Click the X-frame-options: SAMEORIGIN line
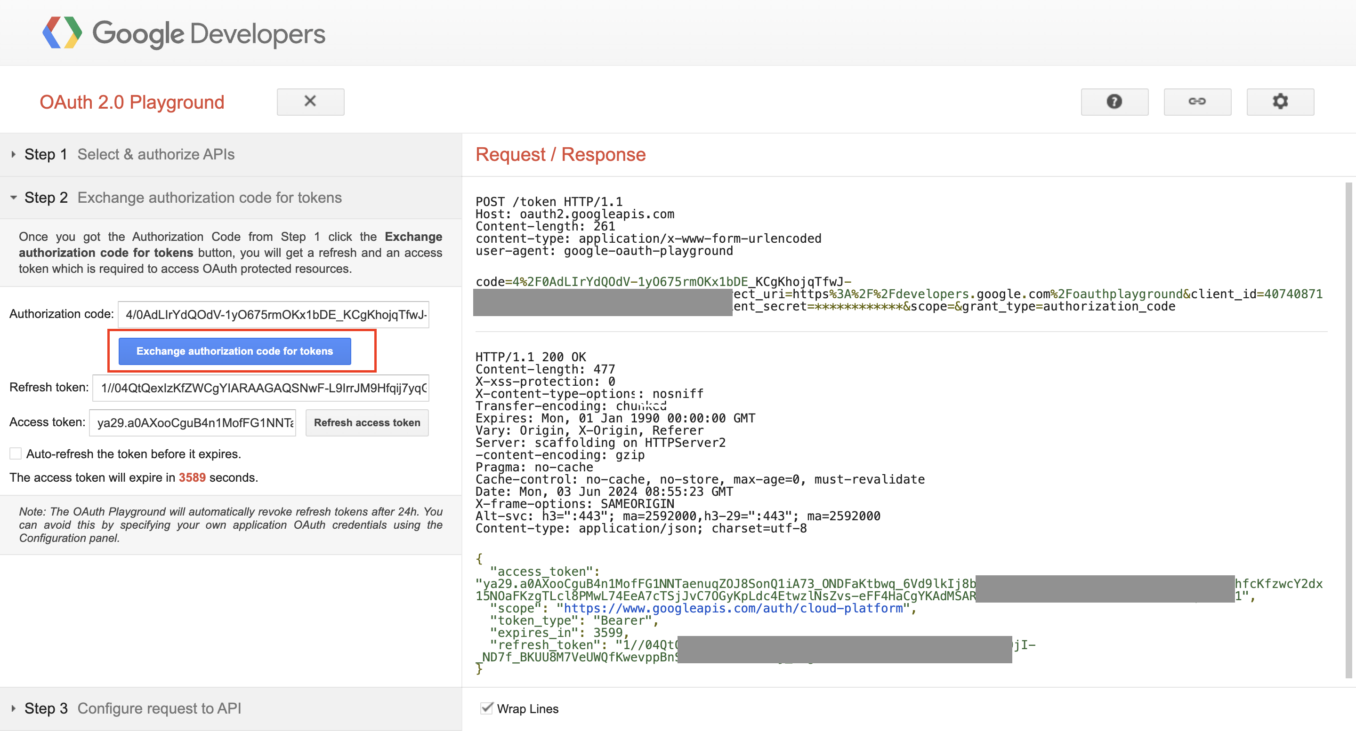Viewport: 1356px width, 731px height. 575,503
